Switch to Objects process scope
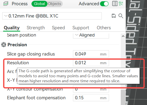The width and height of the screenshot is (147, 105). click(x=54, y=4)
